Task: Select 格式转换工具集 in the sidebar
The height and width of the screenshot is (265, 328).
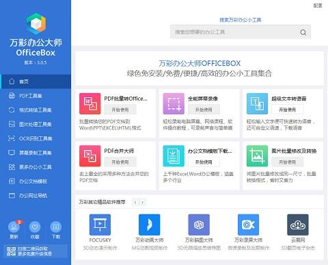Action: 36,110
